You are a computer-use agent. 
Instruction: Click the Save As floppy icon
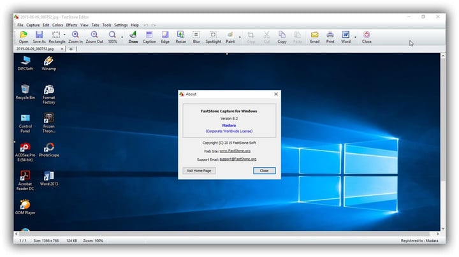pos(40,37)
